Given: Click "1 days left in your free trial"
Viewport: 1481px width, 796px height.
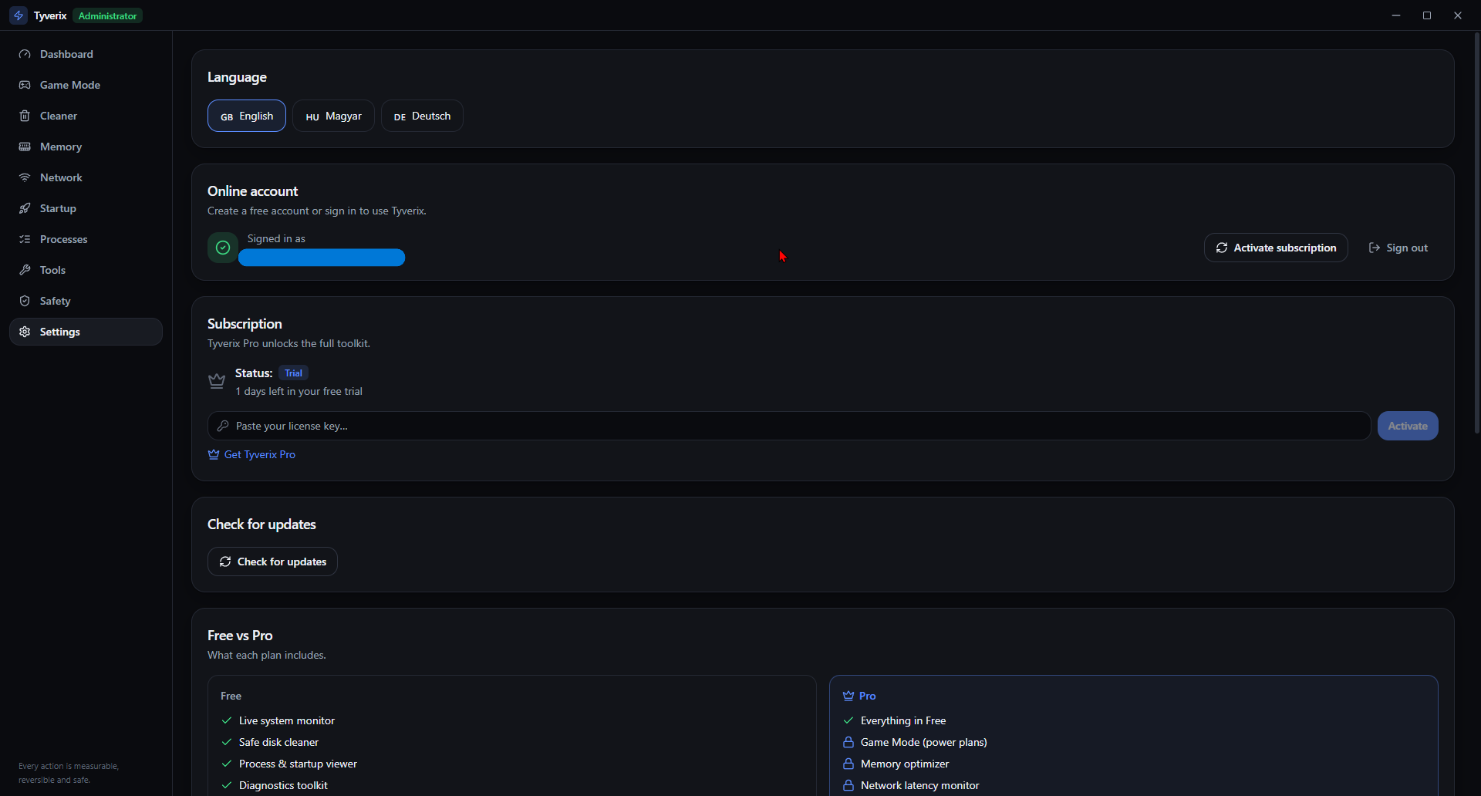Looking at the screenshot, I should [299, 391].
